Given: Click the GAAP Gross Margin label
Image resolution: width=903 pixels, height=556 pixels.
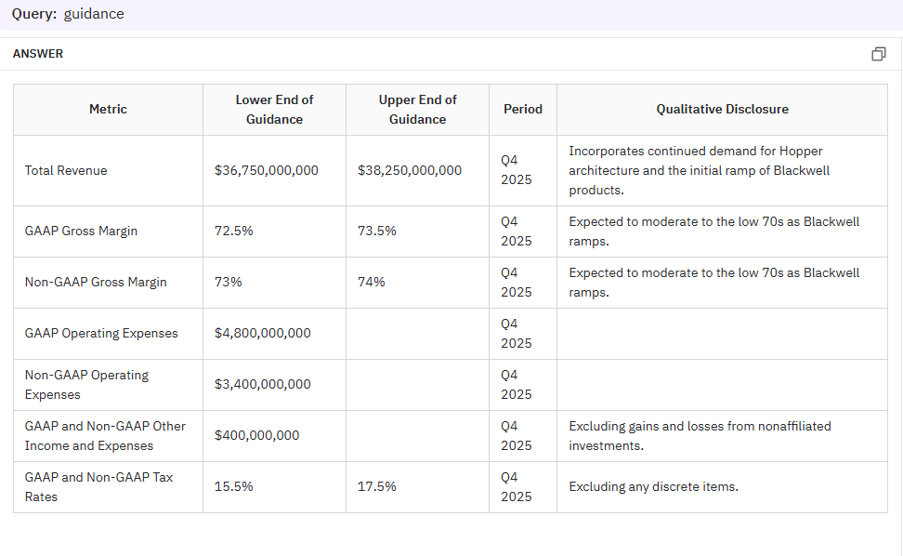Looking at the screenshot, I should [x=81, y=232].
